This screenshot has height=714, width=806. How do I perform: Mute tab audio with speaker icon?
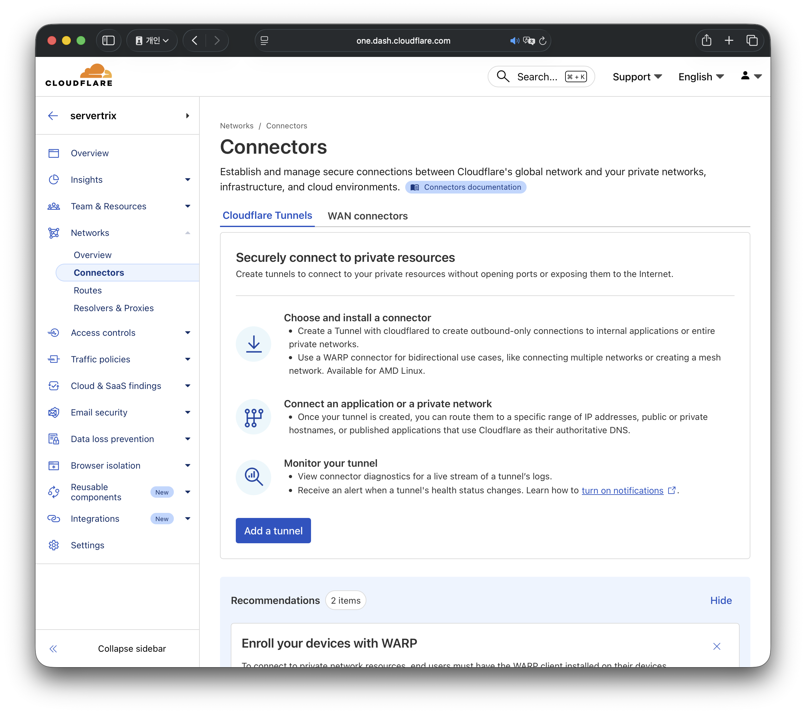(514, 40)
